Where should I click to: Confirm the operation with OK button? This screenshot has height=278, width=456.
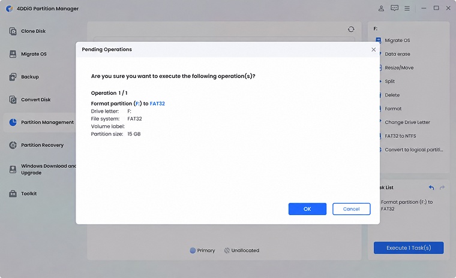(x=307, y=209)
